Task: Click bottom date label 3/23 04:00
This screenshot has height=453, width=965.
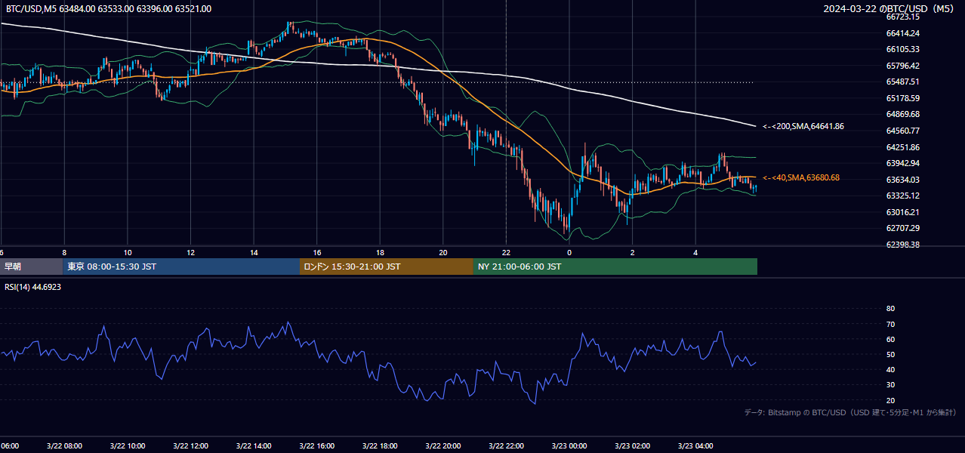Action: 695,445
